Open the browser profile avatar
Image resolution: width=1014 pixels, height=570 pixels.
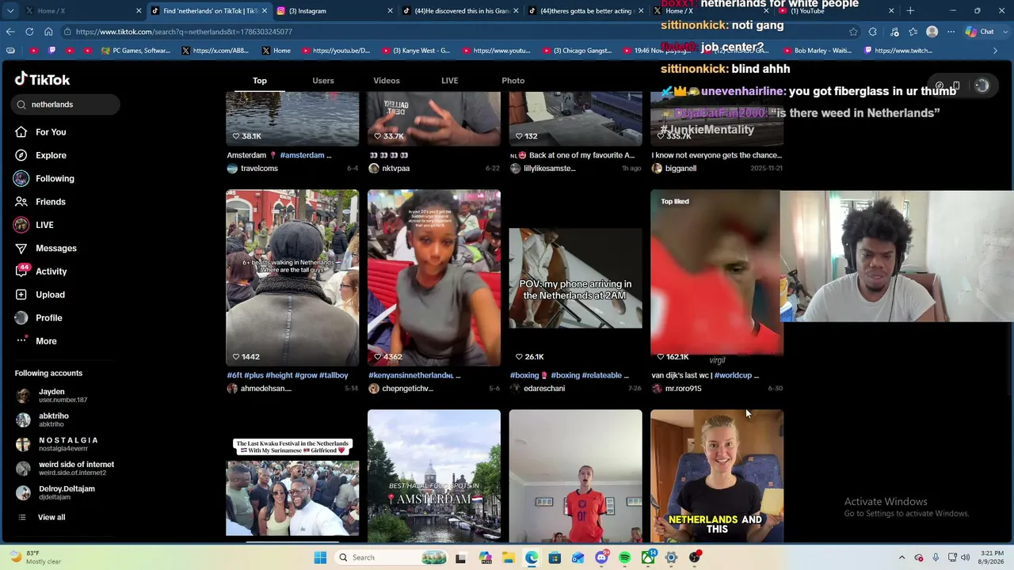point(932,32)
